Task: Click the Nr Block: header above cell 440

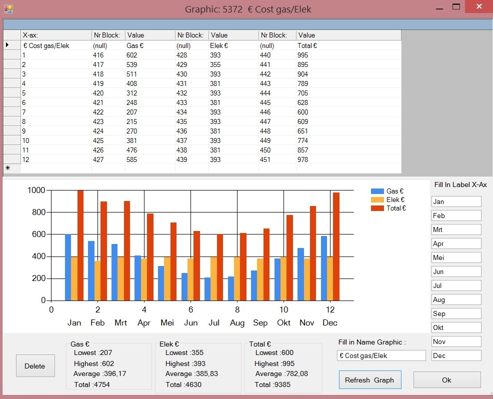Action: (277, 35)
